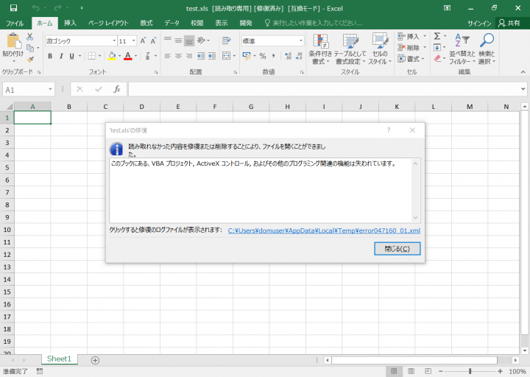
Task: Click the Copy icon
Action: click(30, 48)
